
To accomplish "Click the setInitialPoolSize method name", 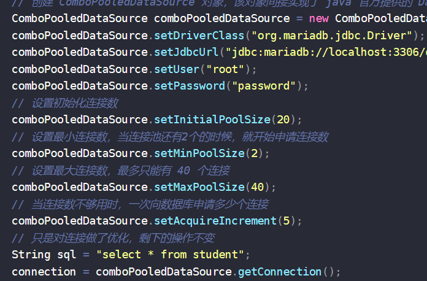I will 212,119.
